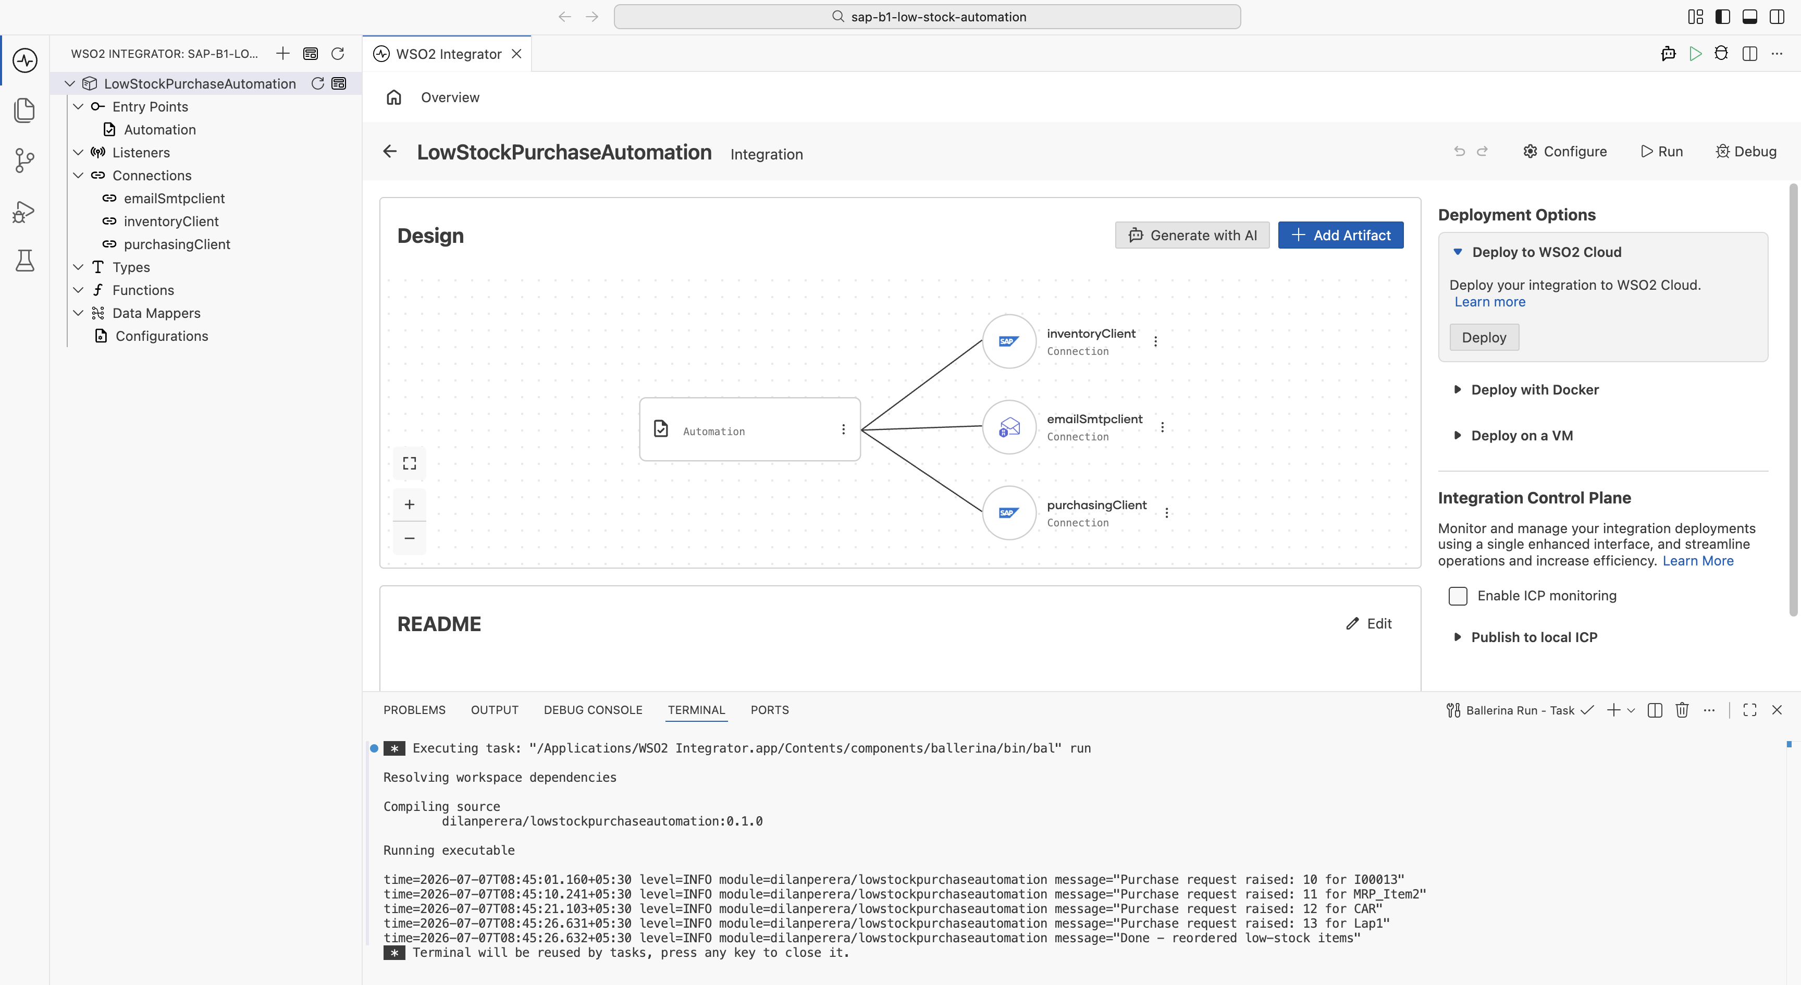Collapse Data Mappers tree section
This screenshot has width=1801, height=985.
pyautogui.click(x=78, y=313)
